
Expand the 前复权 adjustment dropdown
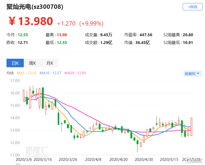192,74
